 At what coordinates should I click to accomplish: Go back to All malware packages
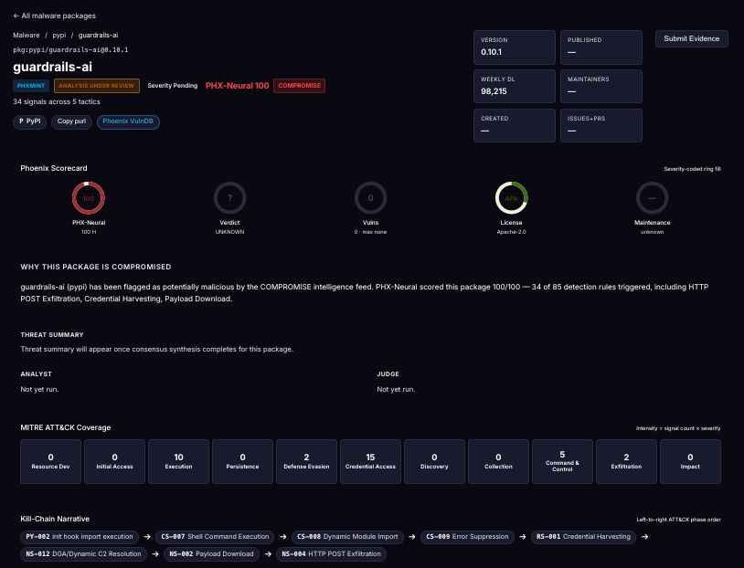tap(54, 16)
